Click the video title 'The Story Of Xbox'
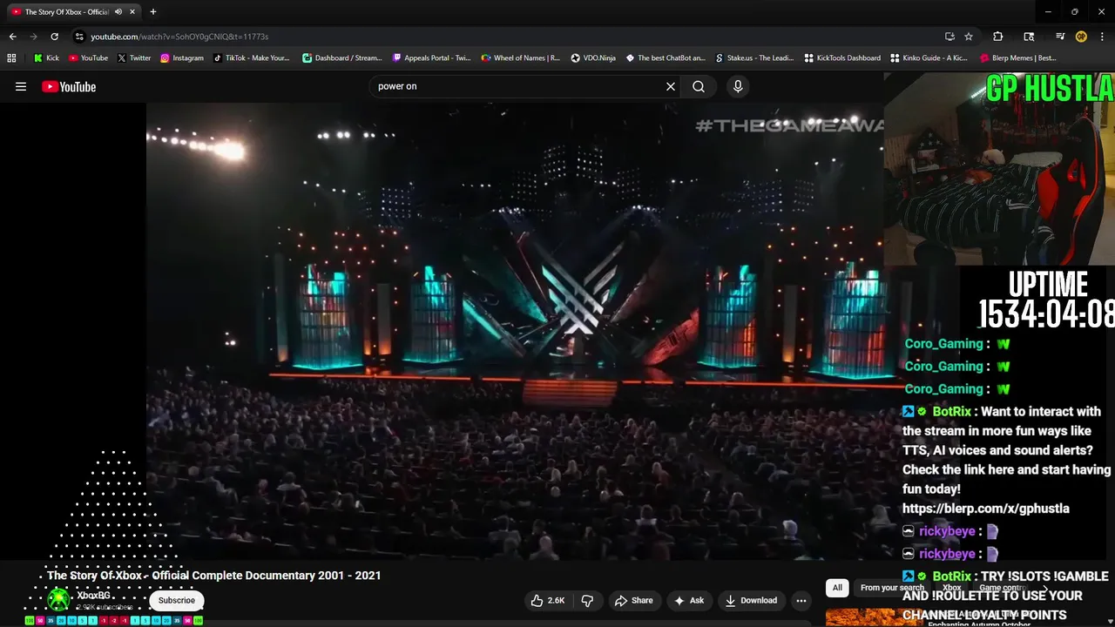The height and width of the screenshot is (627, 1115). click(214, 576)
